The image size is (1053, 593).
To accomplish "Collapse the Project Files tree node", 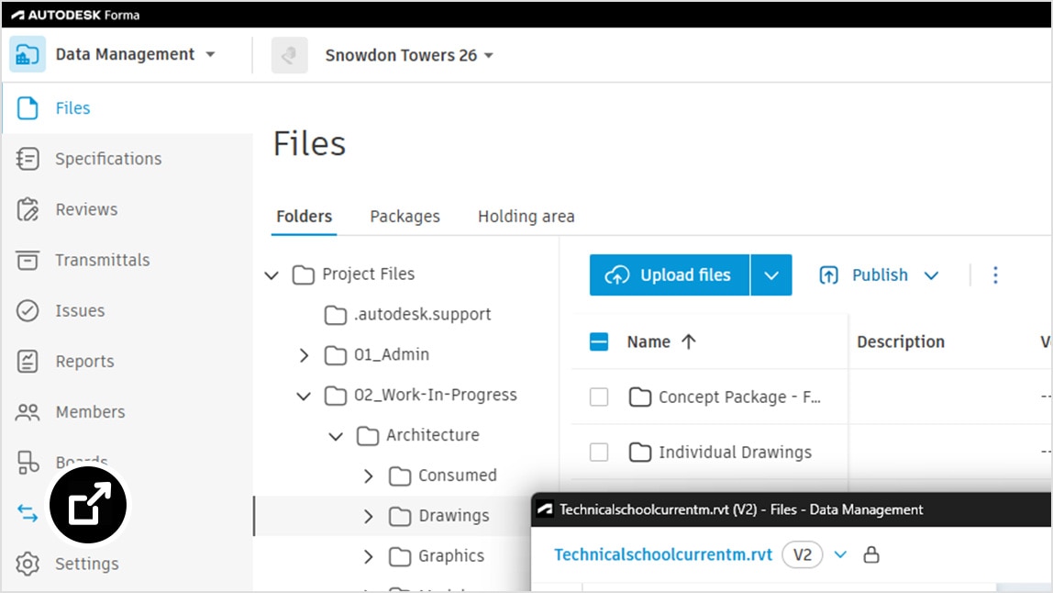I will 272,275.
